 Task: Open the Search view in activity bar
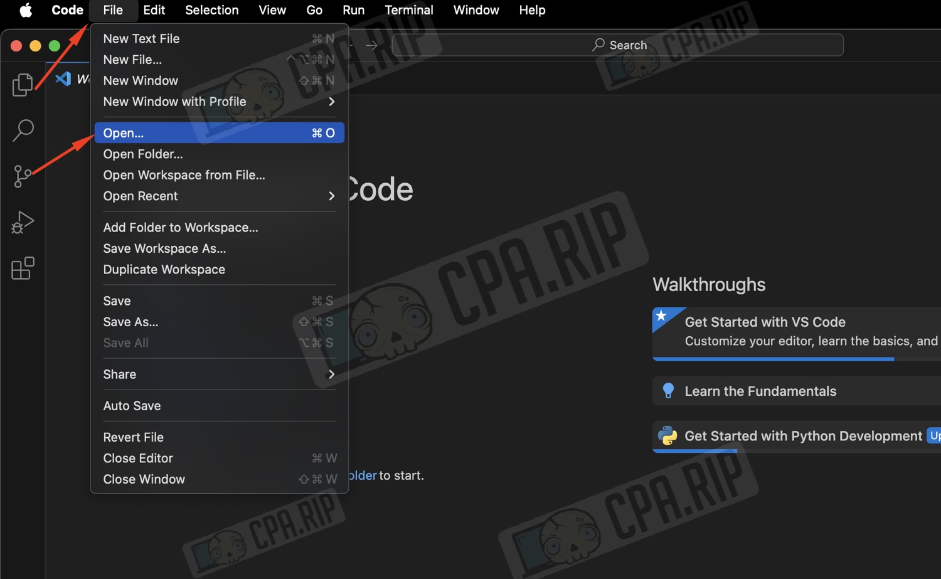[x=23, y=130]
